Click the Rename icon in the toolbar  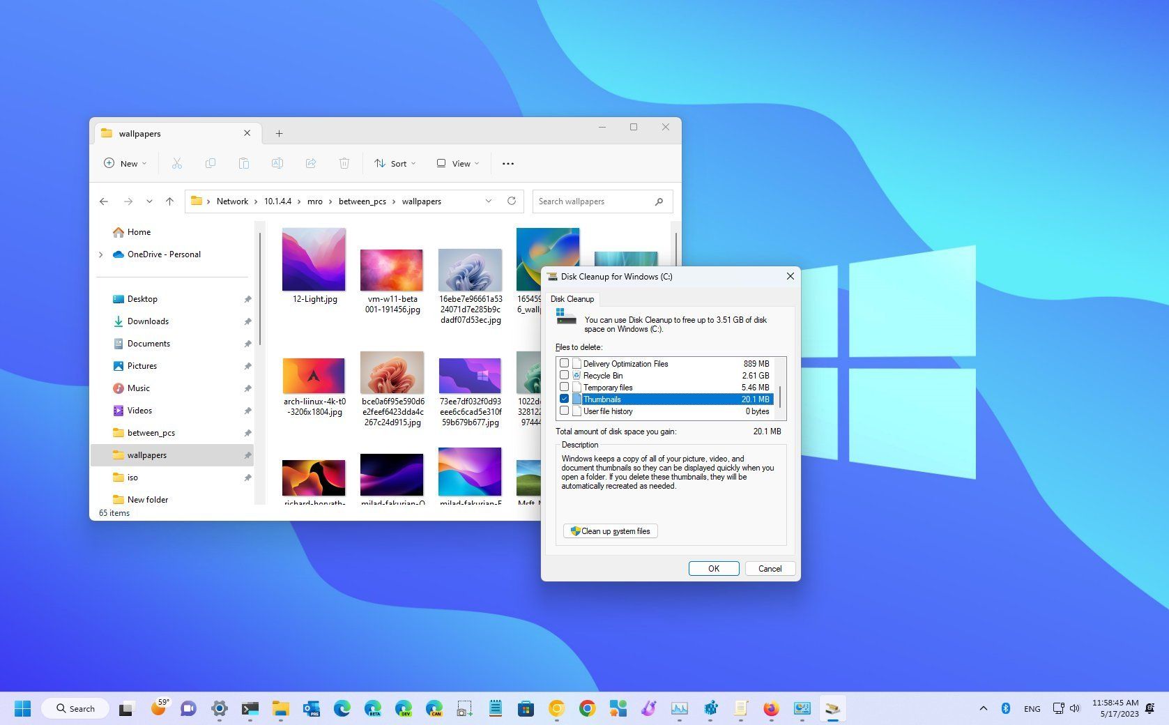point(277,163)
